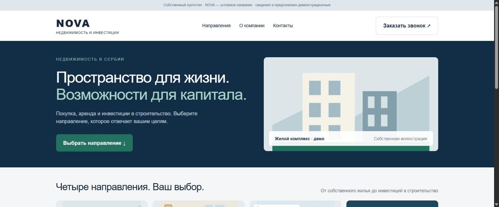Click the heading line Возможности для капитала.
The width and height of the screenshot is (499, 207).
point(151,95)
